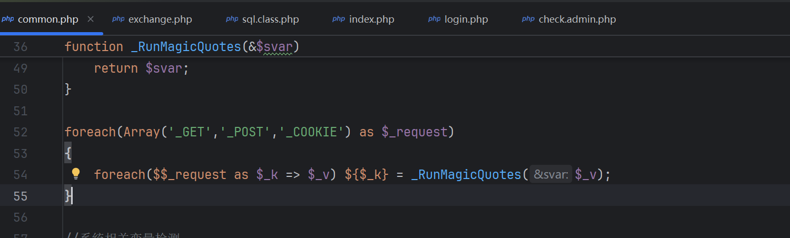The image size is (790, 238).
Task: Click line number 49 in the gutter
Action: pos(20,68)
